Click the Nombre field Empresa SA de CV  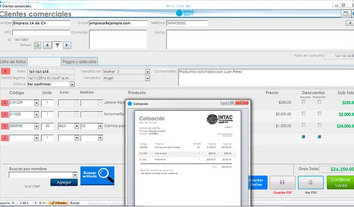pos(41,23)
